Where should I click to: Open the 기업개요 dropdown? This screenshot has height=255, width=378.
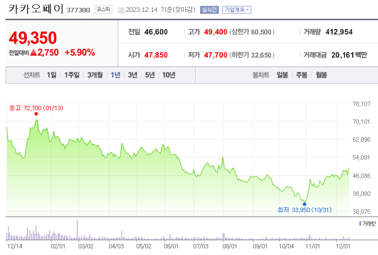pyautogui.click(x=237, y=10)
